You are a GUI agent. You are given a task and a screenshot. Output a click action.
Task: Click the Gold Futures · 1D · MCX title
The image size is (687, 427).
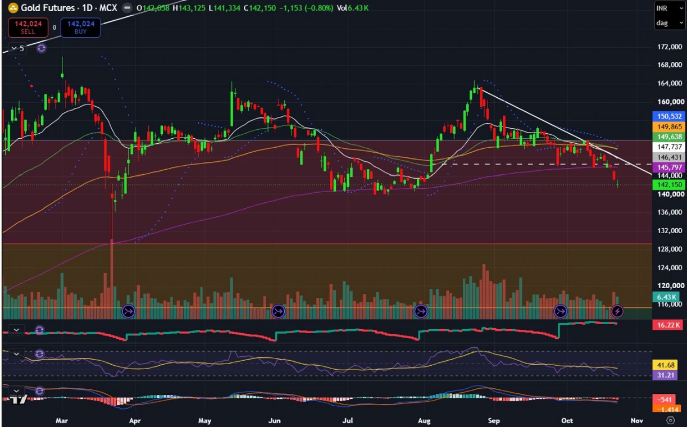pyautogui.click(x=69, y=8)
